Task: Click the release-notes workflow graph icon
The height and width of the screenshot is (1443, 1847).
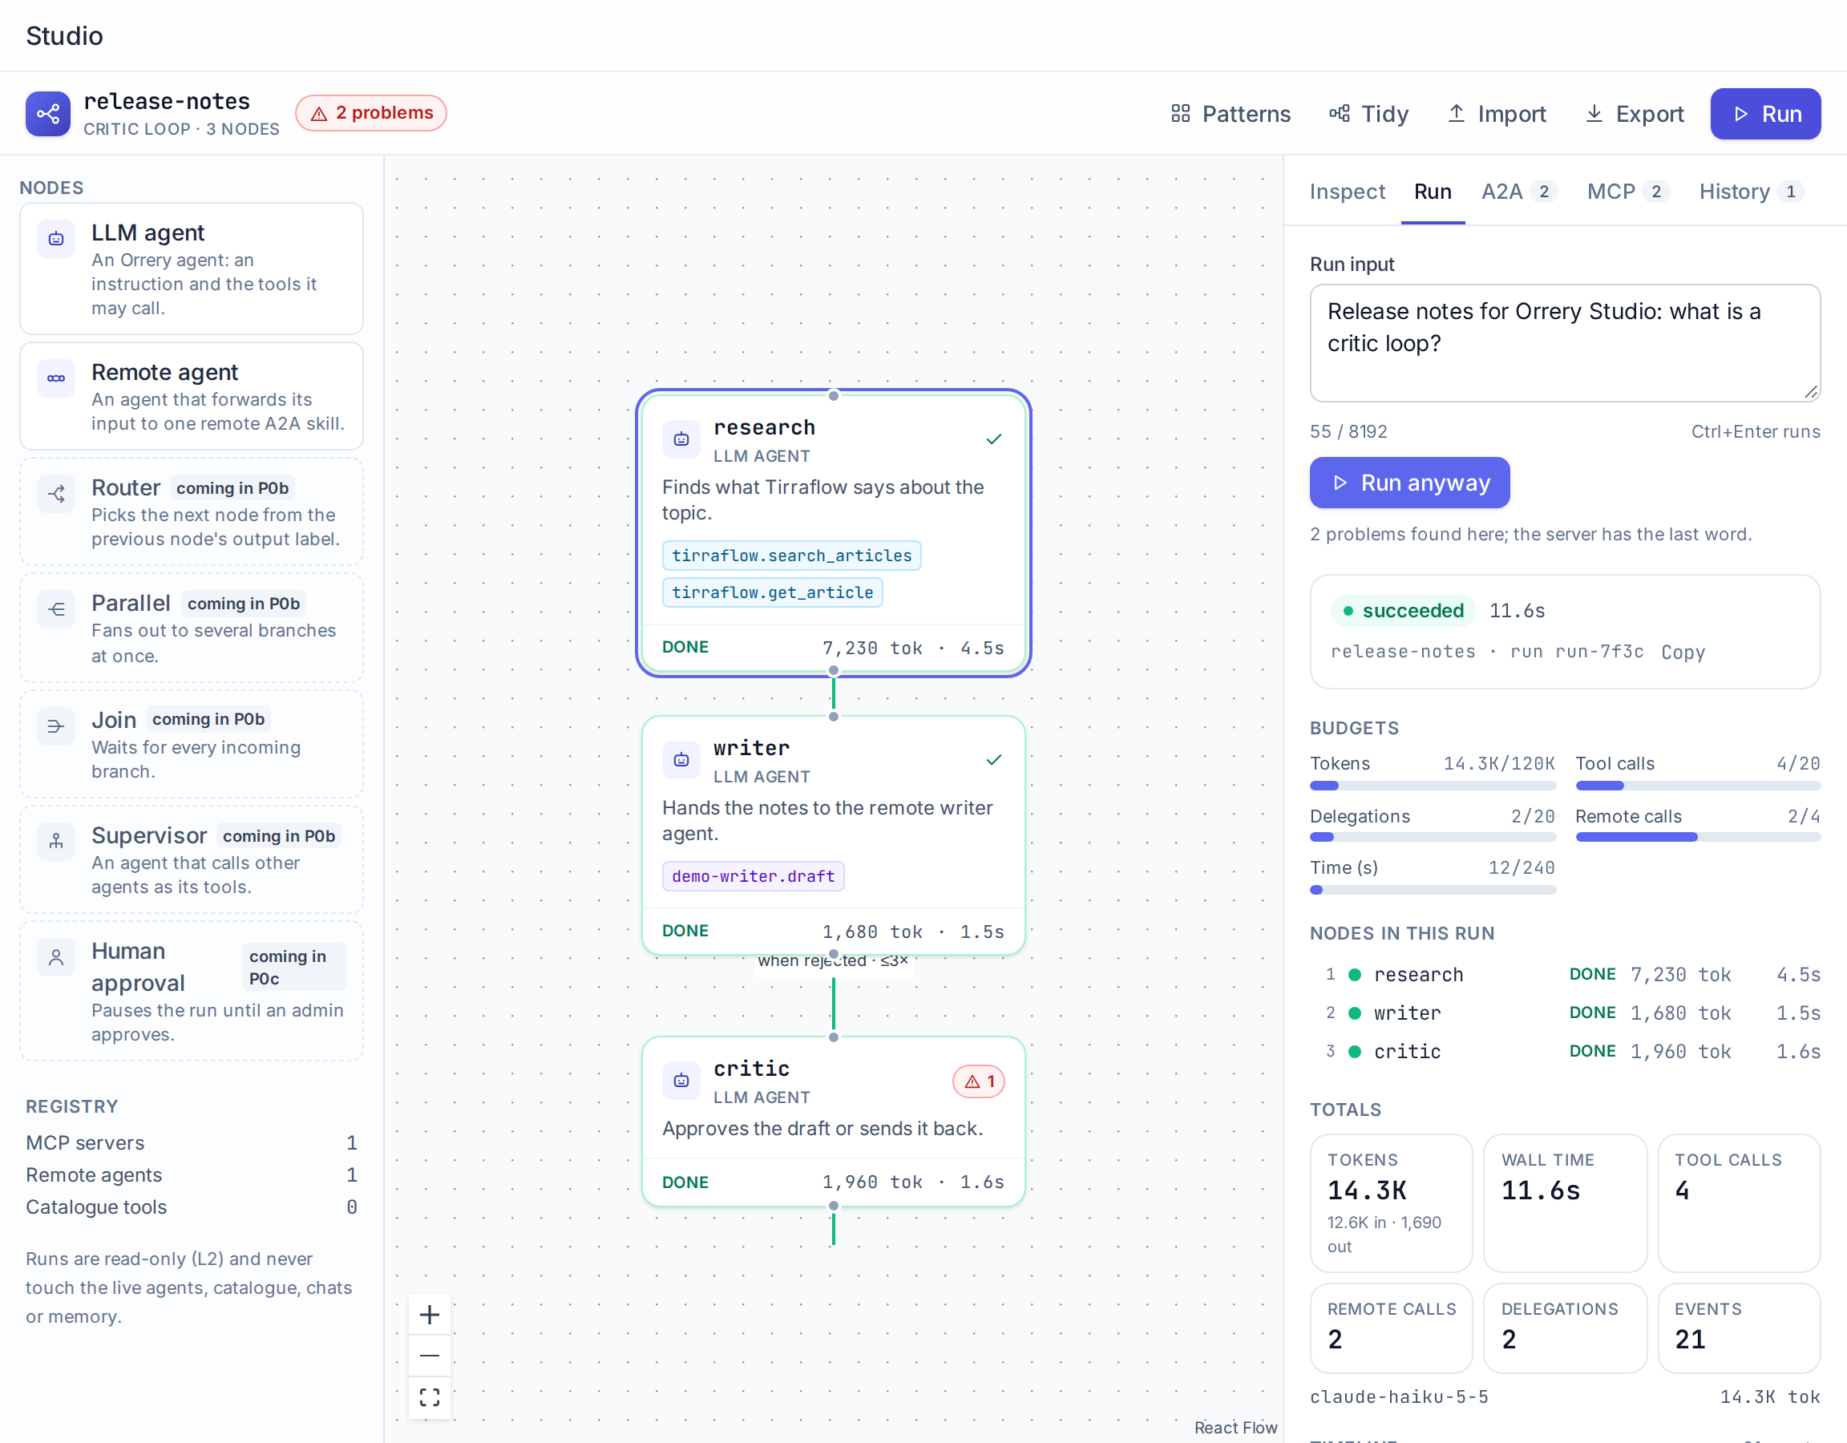Action: (x=47, y=113)
